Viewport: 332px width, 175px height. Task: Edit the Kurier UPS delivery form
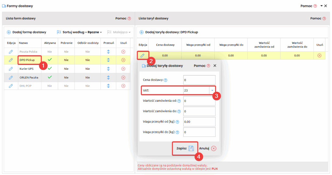(11, 69)
